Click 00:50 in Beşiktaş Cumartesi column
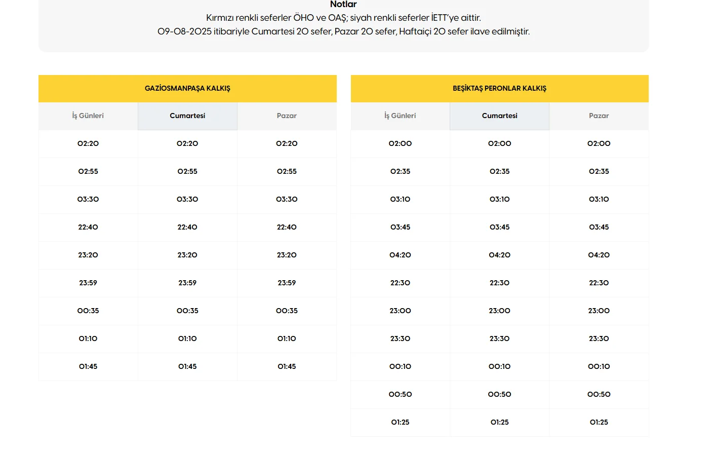The width and height of the screenshot is (713, 452). (x=499, y=395)
